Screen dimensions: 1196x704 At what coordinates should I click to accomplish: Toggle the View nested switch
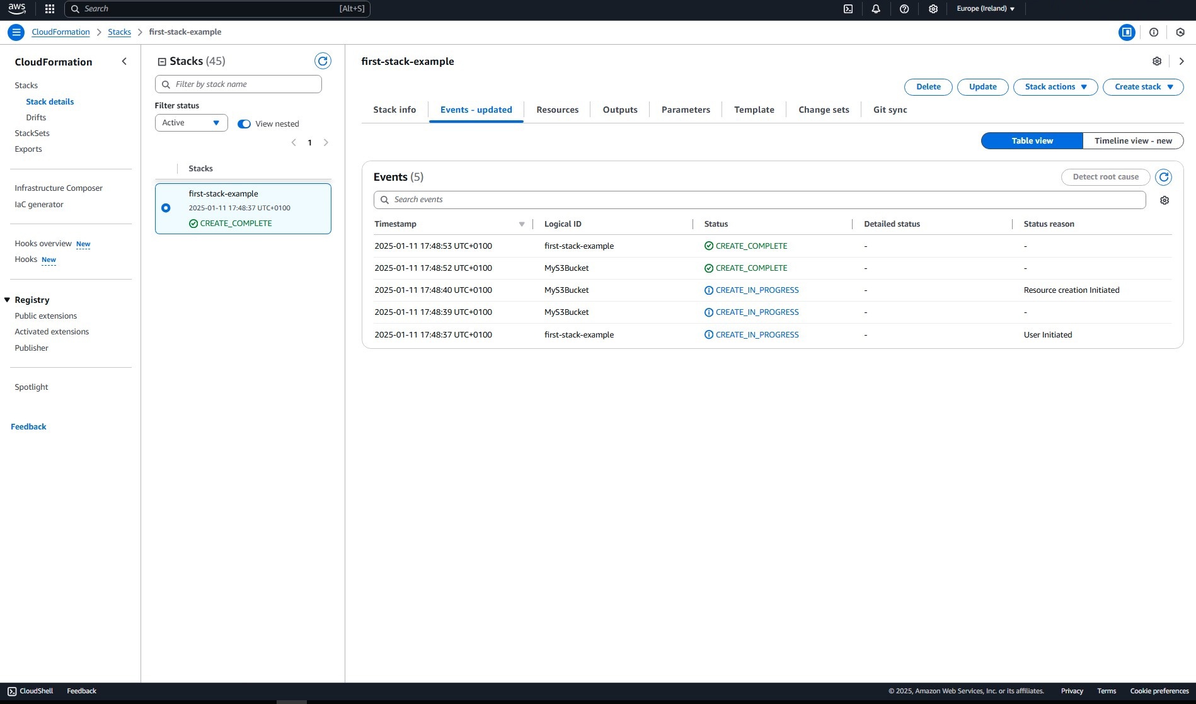[244, 124]
